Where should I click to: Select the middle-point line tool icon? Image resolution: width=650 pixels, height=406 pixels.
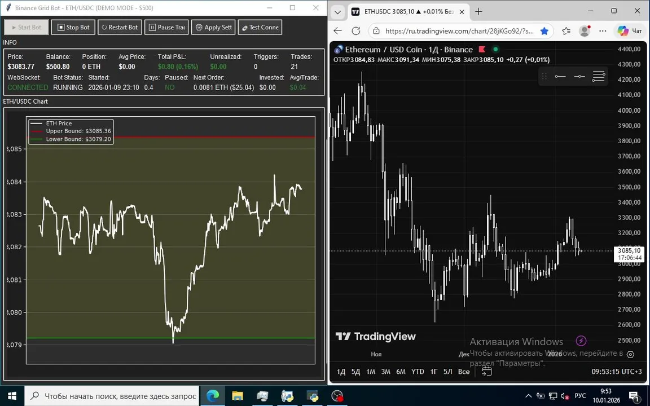coord(579,76)
